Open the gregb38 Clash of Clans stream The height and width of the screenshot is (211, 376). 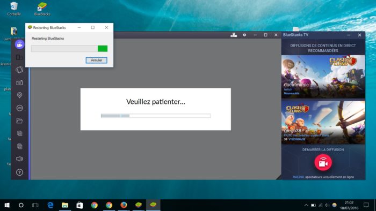[x=323, y=122]
